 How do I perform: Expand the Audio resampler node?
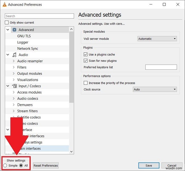[13, 61]
